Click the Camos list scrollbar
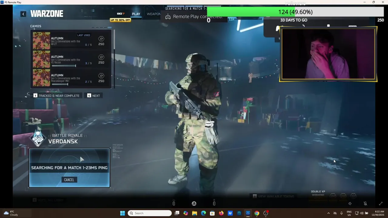 click(x=114, y=59)
